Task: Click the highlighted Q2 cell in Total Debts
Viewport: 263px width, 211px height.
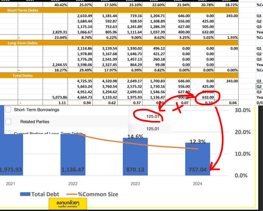Action: click(x=259, y=86)
